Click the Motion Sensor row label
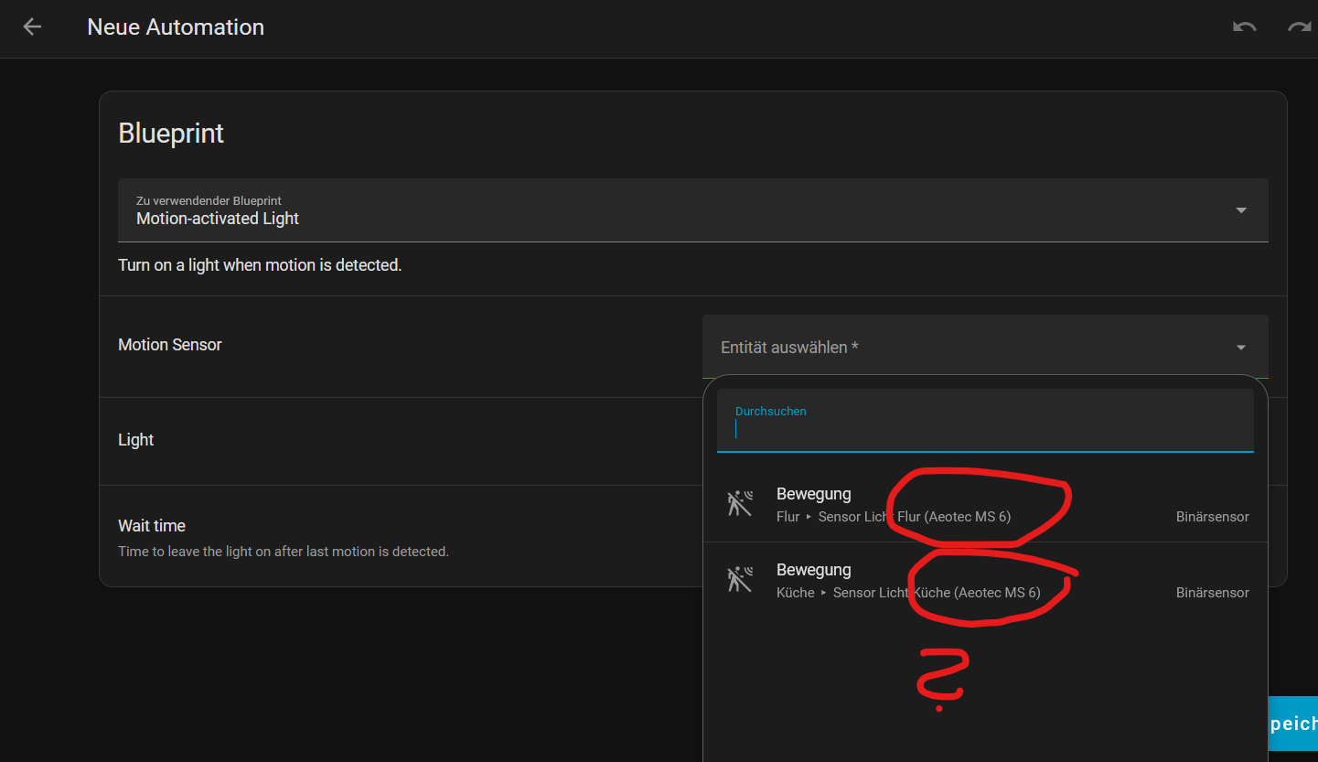The height and width of the screenshot is (762, 1318). click(x=170, y=345)
